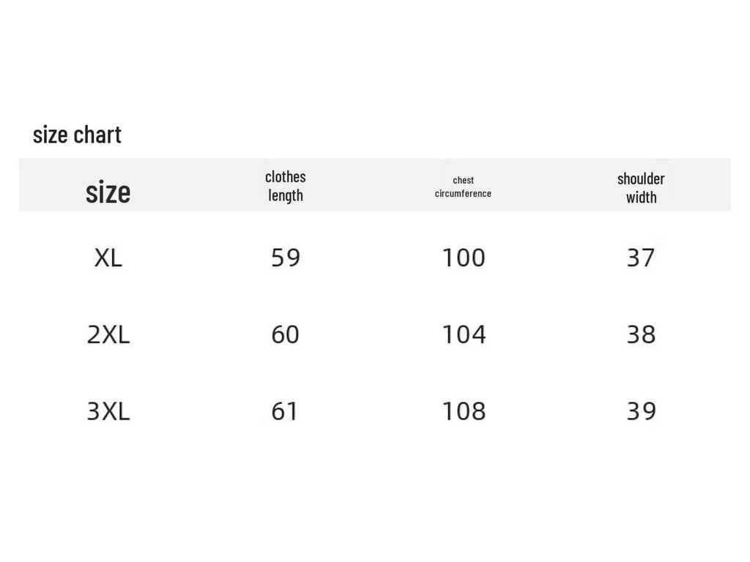
Task: Click the "size chart" title text
Action: pyautogui.click(x=77, y=135)
